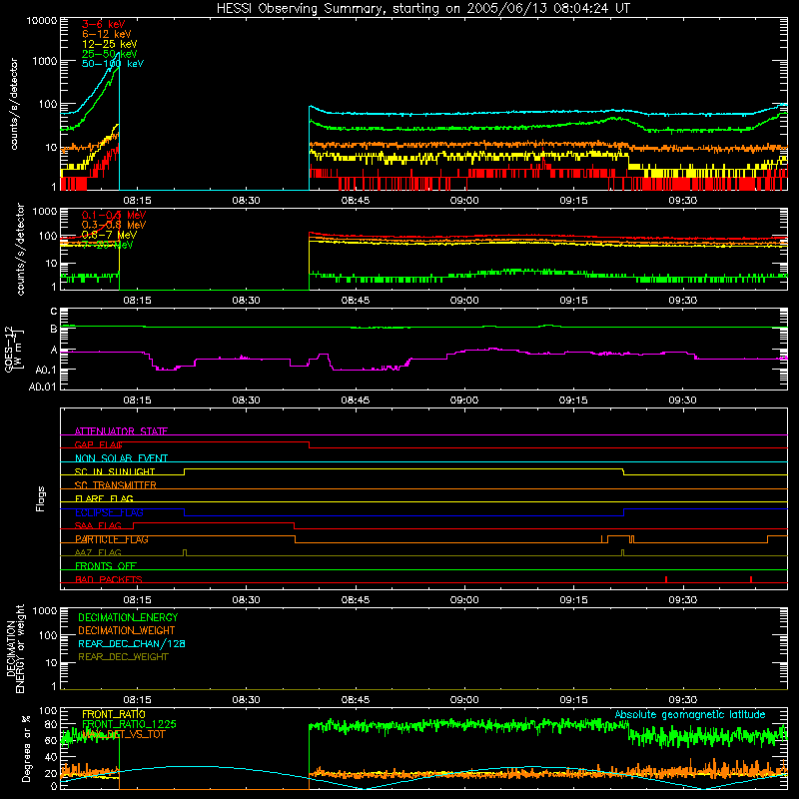The image size is (799, 799).
Task: Click the 0.3-0.8 MeV legend label
Action: 113,225
